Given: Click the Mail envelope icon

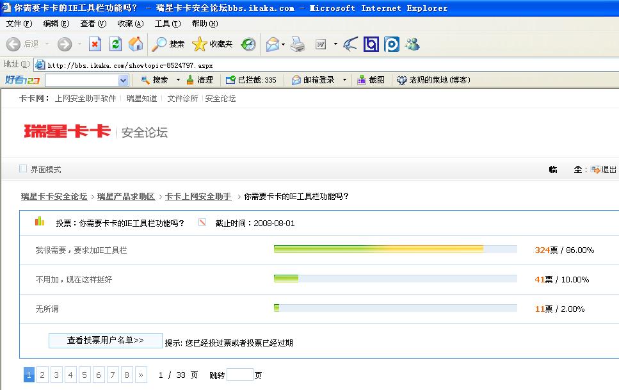Looking at the screenshot, I should tap(273, 44).
